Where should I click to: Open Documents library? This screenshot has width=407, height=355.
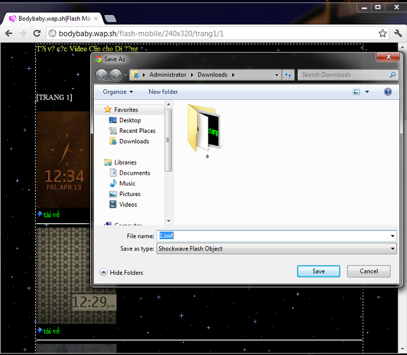click(135, 173)
